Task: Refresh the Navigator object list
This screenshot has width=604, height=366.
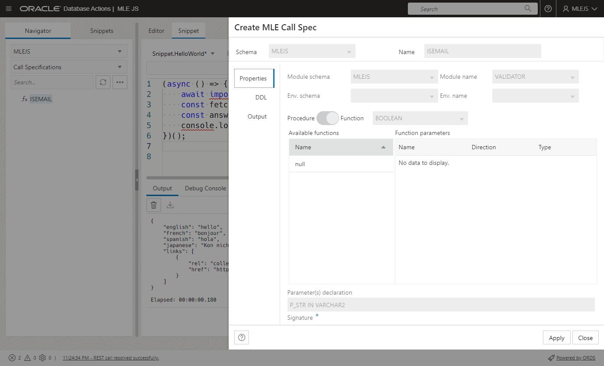Action: (103, 82)
